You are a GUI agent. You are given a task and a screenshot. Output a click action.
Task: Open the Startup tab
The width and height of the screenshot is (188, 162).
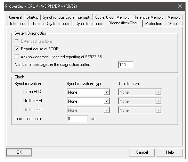32,17
